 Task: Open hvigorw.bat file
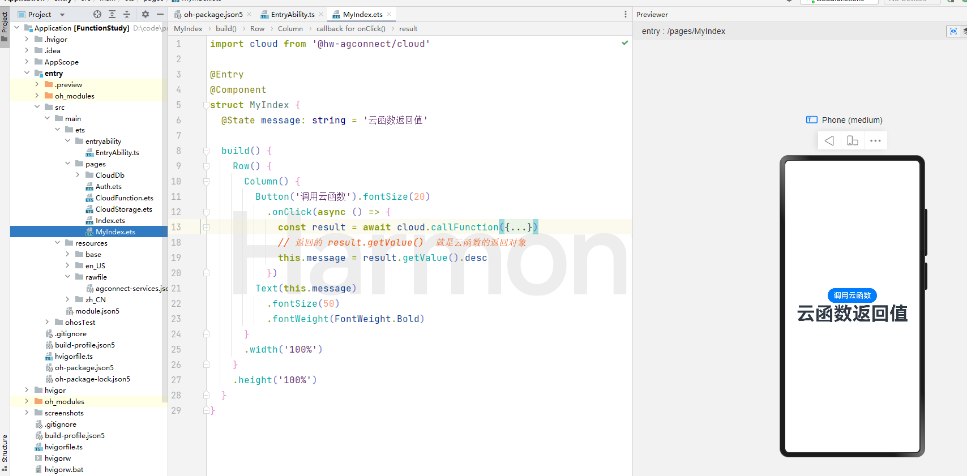(63, 469)
